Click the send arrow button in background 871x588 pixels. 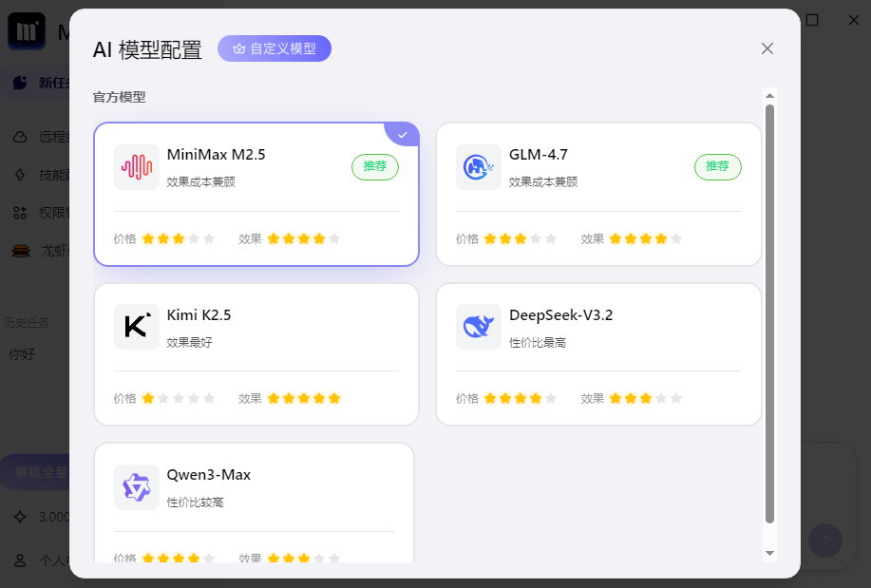tap(824, 541)
